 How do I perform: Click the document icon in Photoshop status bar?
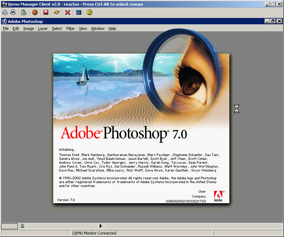point(22,226)
